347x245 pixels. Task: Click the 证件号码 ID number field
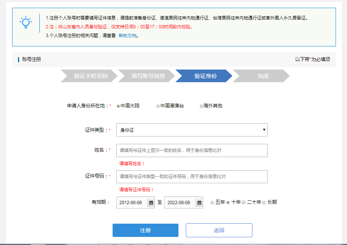coord(191,177)
